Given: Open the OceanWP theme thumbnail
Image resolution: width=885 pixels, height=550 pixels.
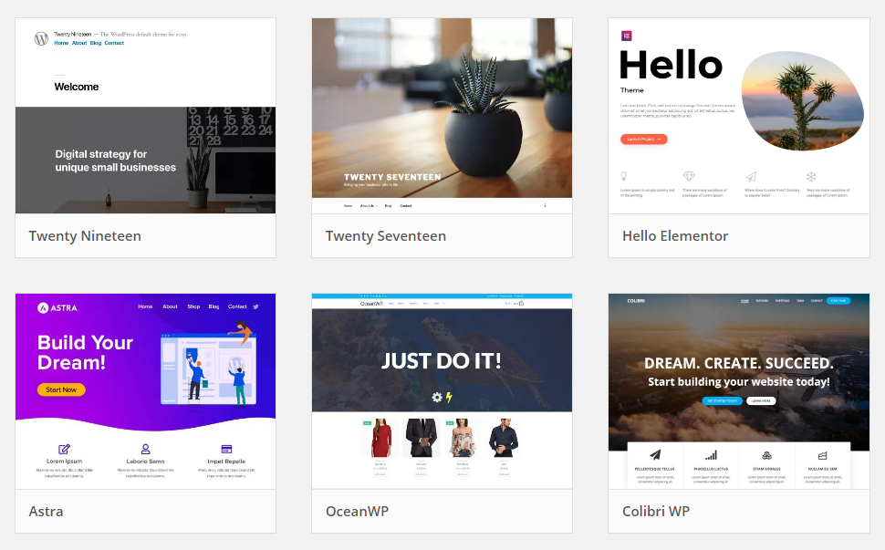Looking at the screenshot, I should pyautogui.click(x=442, y=391).
